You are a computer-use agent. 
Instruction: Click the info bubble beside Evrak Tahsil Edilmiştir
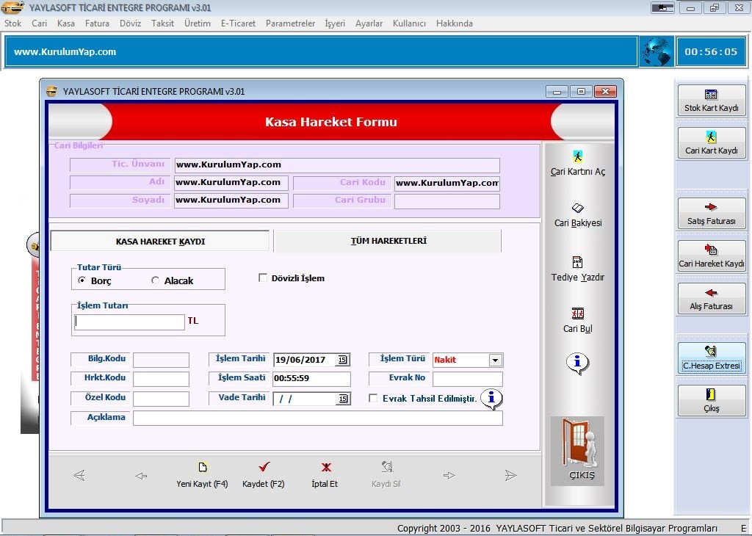(x=491, y=399)
